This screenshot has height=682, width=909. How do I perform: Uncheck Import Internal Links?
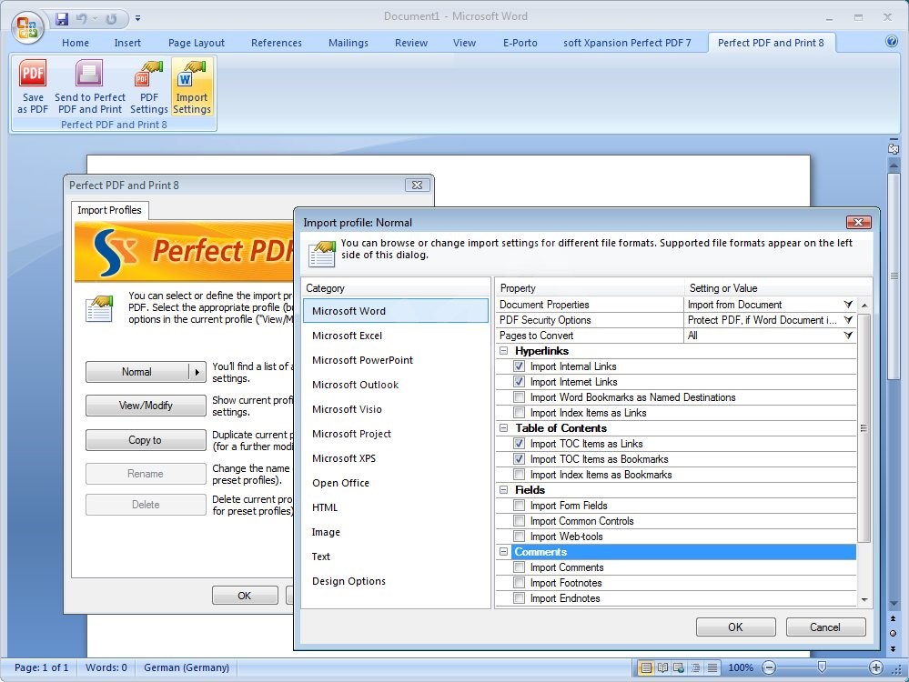tap(519, 366)
